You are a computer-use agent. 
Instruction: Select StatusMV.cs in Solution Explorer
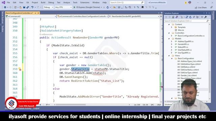click(183, 47)
